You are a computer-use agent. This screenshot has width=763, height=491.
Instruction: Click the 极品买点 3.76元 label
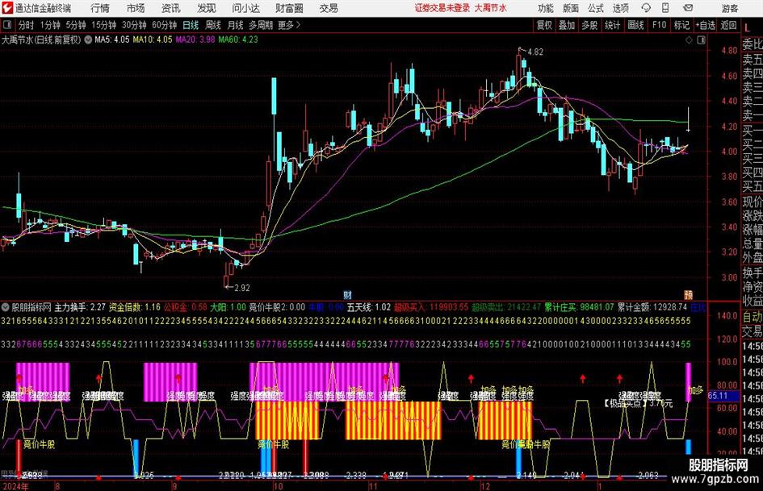638,403
